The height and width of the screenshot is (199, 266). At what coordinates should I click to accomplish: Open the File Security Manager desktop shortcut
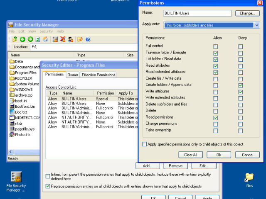(16, 177)
